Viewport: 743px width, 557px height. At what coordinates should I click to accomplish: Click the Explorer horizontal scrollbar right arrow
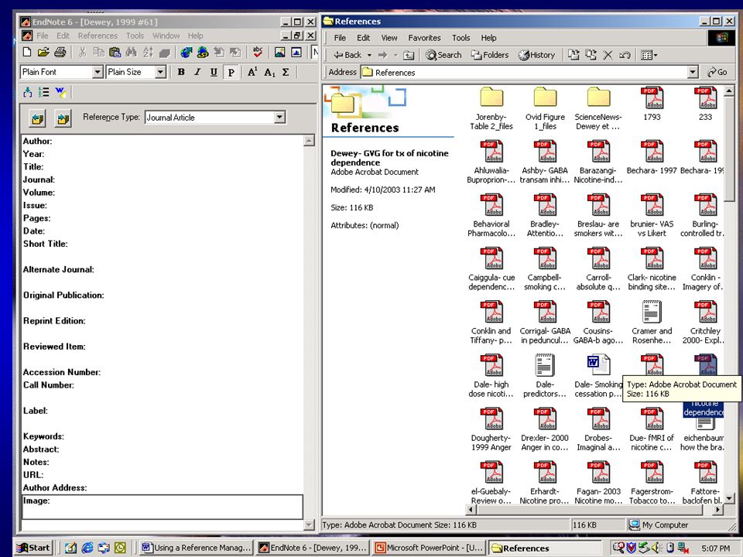tap(718, 510)
